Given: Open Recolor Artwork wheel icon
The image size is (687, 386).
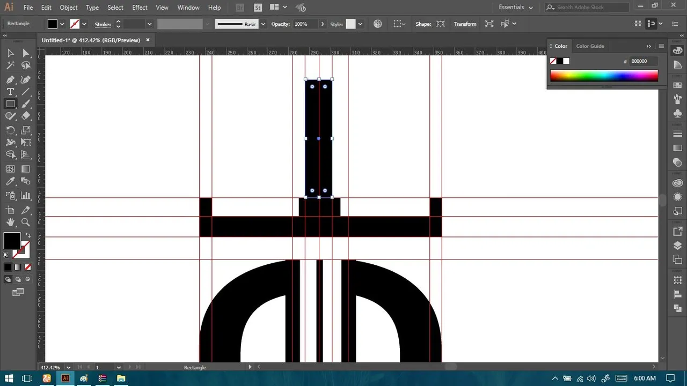Looking at the screenshot, I should coord(378,24).
